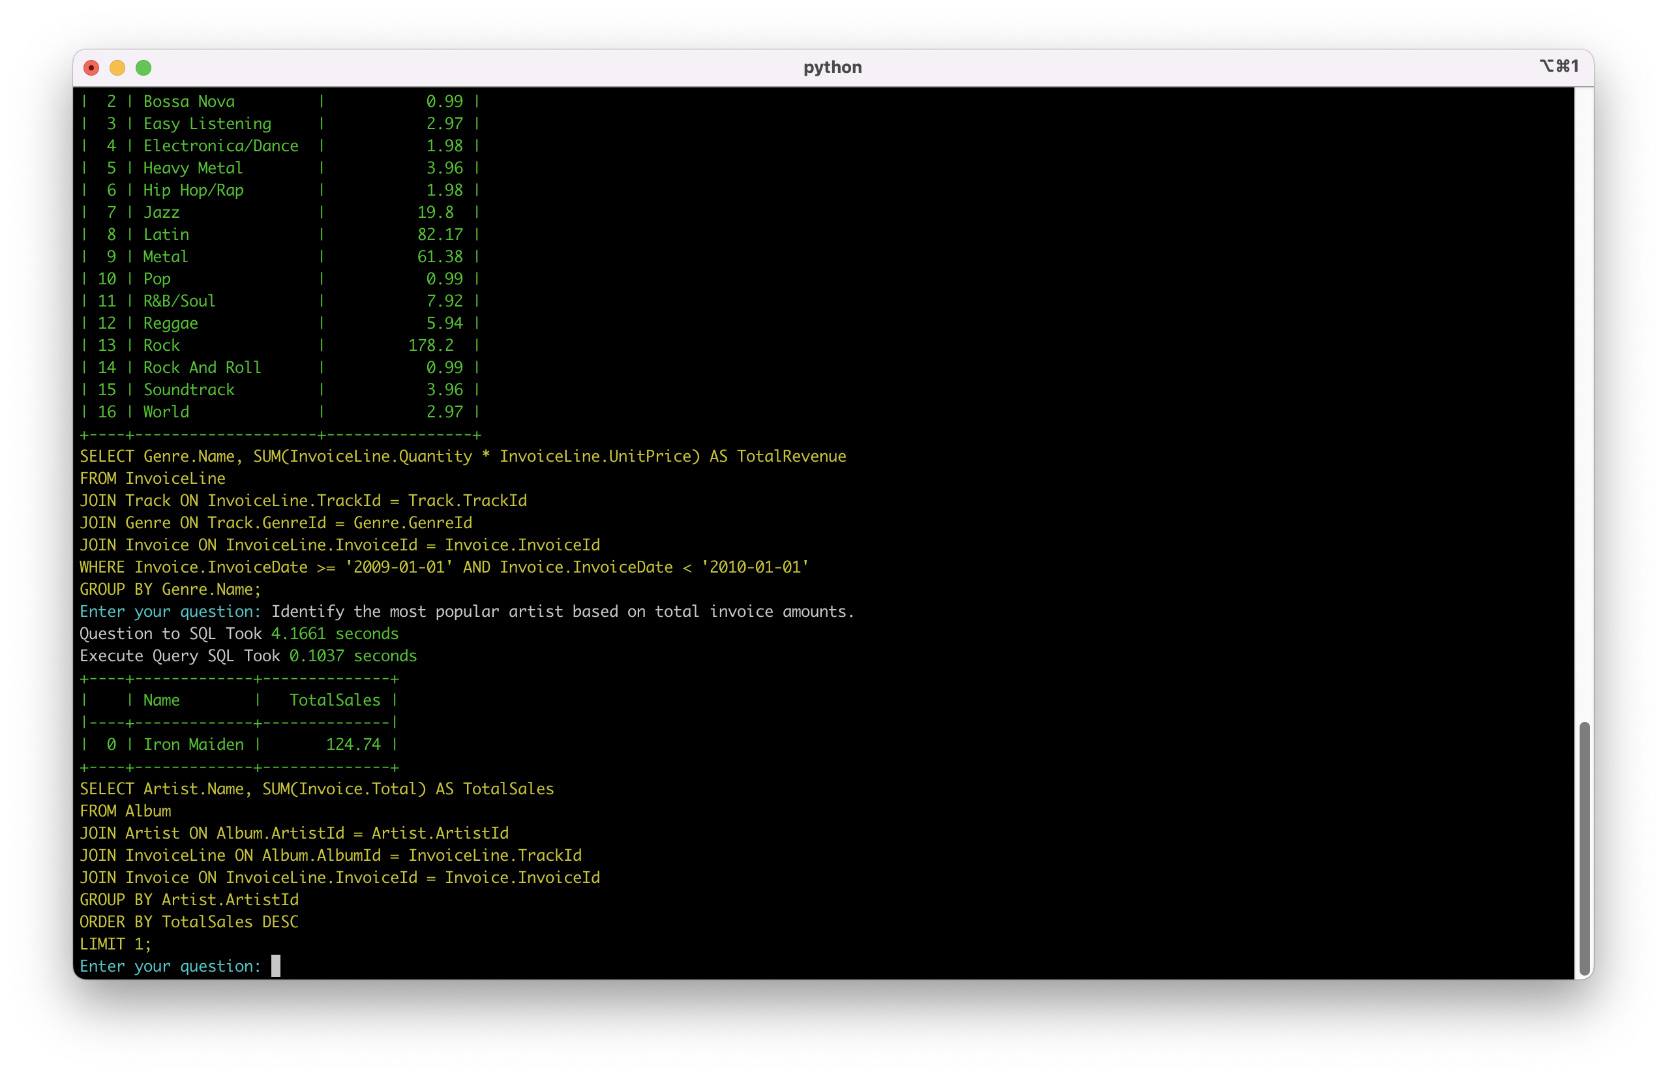Click the 'Reggae' genre row
This screenshot has width=1667, height=1076.
click(x=280, y=323)
